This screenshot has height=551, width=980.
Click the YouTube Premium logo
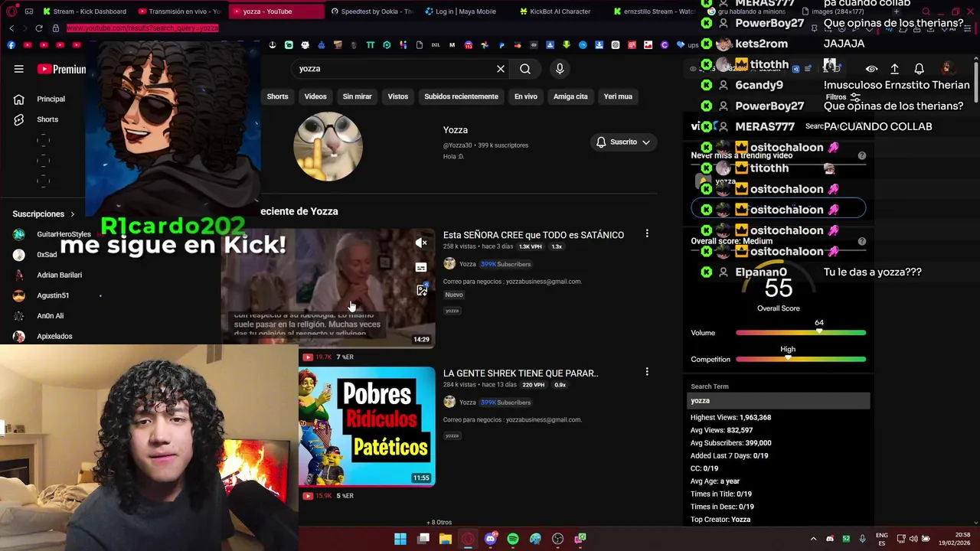pyautogui.click(x=62, y=69)
